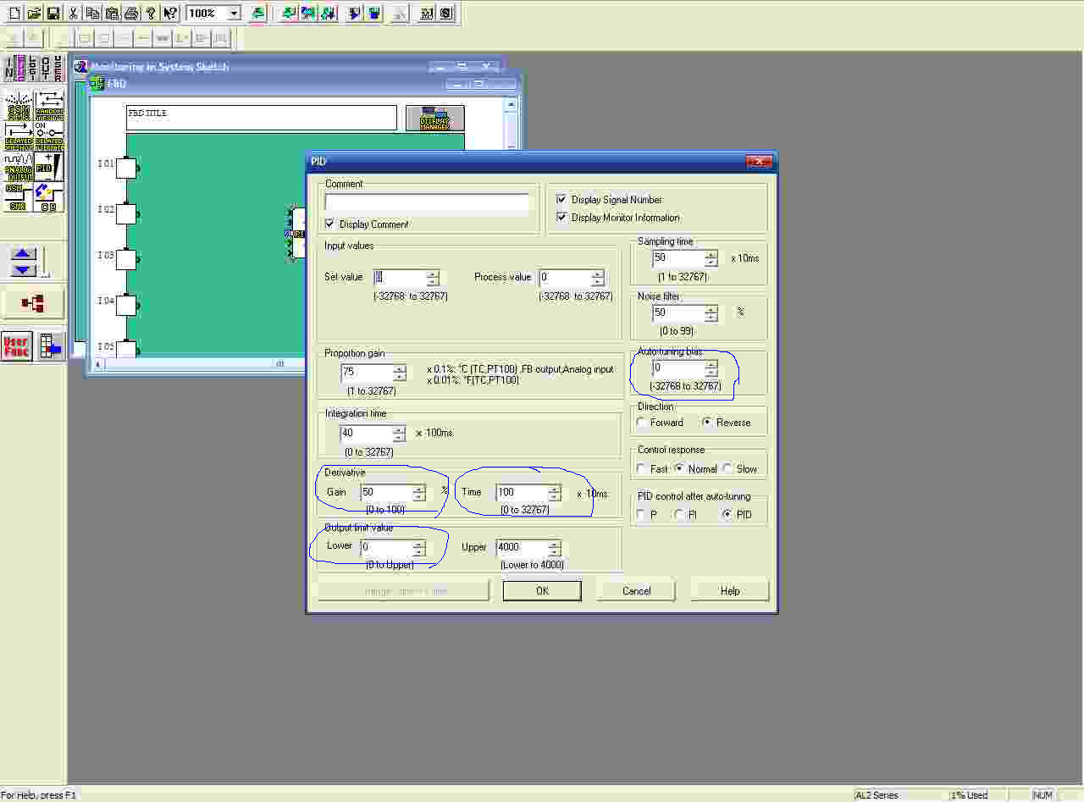Set control response to Slow

(727, 469)
